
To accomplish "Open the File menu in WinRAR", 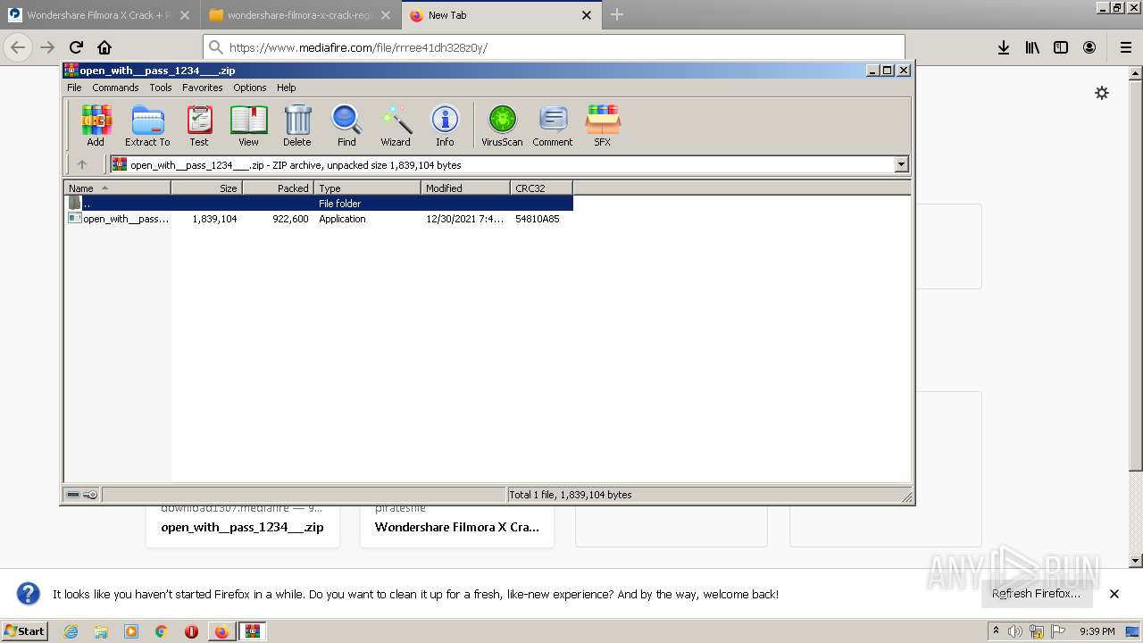I will [x=74, y=88].
